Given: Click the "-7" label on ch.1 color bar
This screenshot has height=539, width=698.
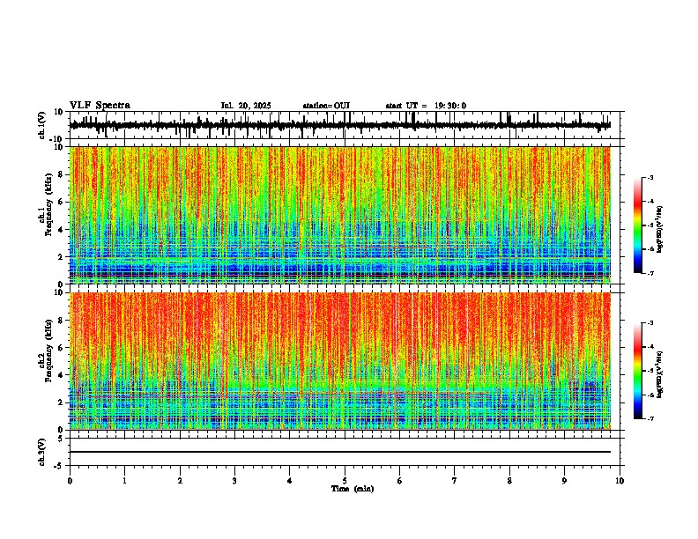Looking at the screenshot, I should pos(650,273).
